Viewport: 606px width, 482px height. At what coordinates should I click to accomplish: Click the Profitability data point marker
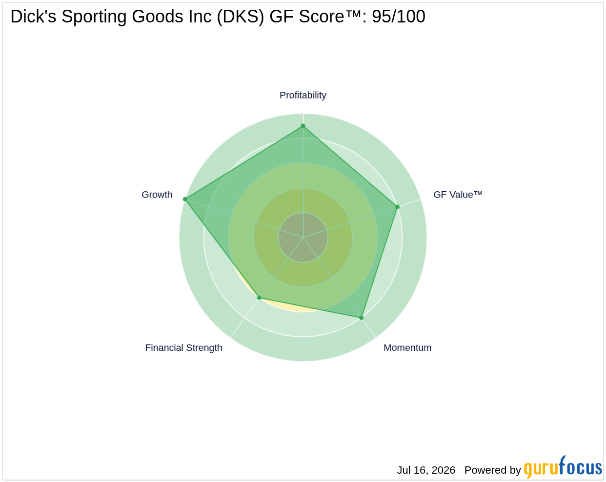[x=303, y=126]
